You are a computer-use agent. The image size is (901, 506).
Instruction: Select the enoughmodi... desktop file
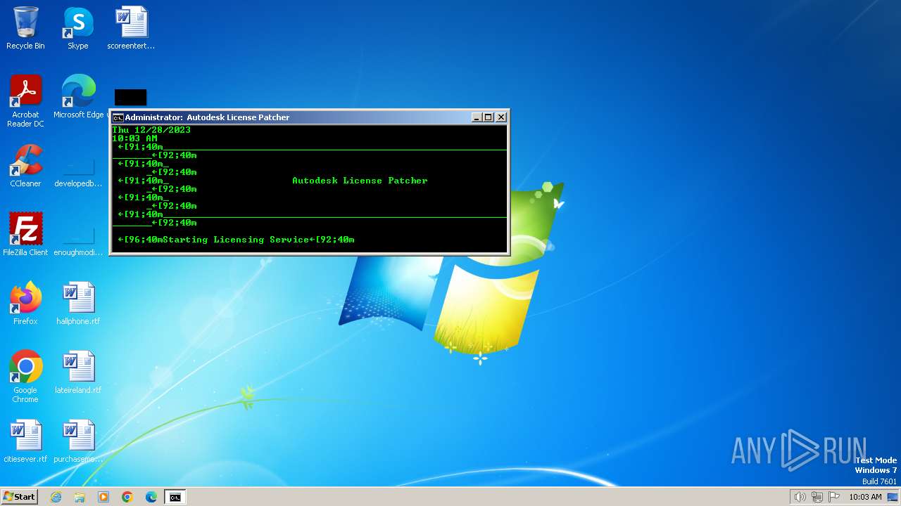click(78, 240)
